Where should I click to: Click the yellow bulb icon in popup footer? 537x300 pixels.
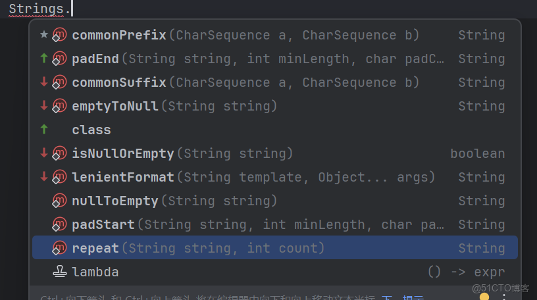pyautogui.click(x=484, y=297)
